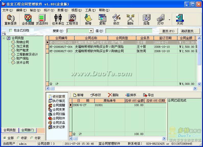Open the 统计 menu

pos(49,10)
